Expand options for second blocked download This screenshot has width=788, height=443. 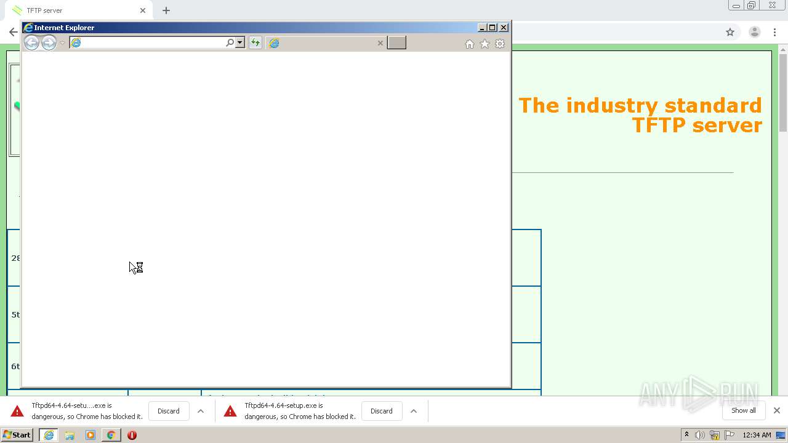click(x=414, y=411)
